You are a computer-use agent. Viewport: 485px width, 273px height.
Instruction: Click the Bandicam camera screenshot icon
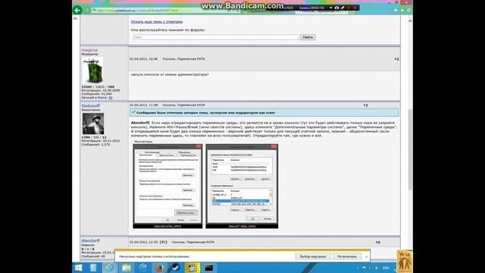click(x=336, y=8)
